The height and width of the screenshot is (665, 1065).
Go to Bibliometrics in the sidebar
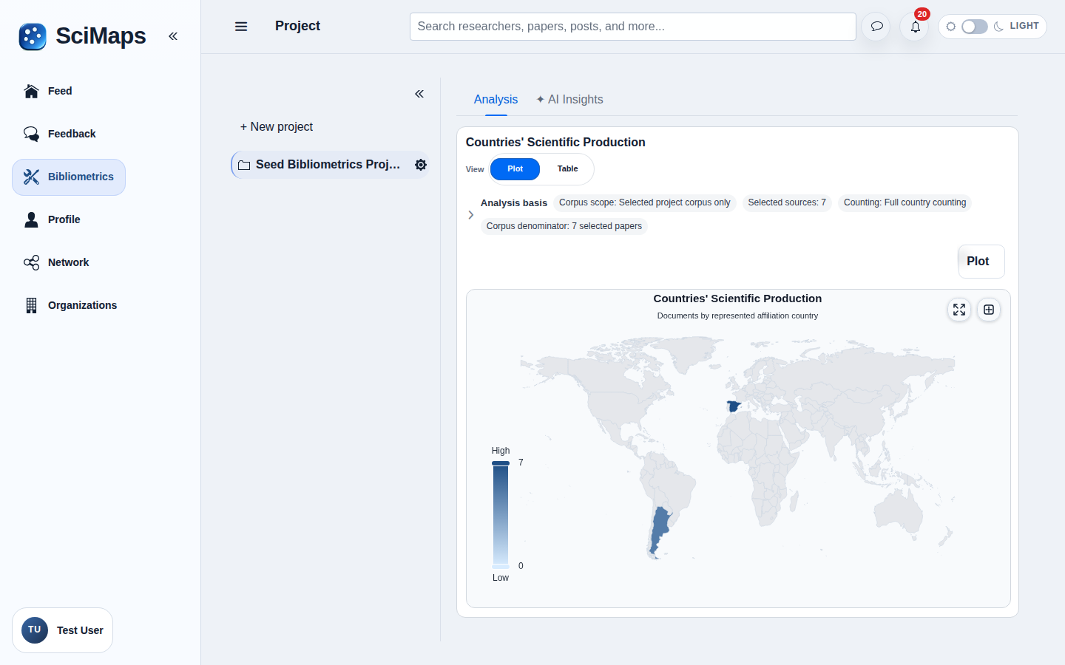69,177
